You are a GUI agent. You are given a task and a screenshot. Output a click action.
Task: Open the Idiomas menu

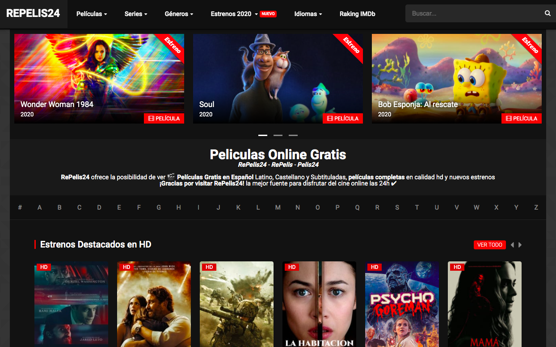[x=308, y=14]
